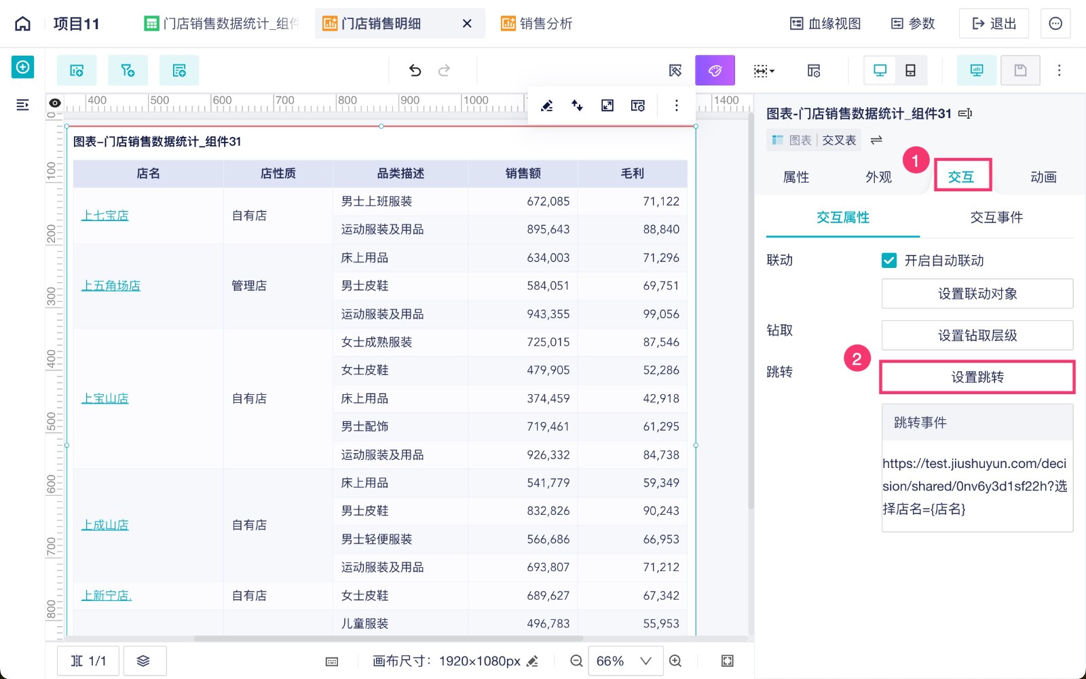Viewport: 1086px width, 679px height.
Task: Zoom in the canvas
Action: [675, 661]
